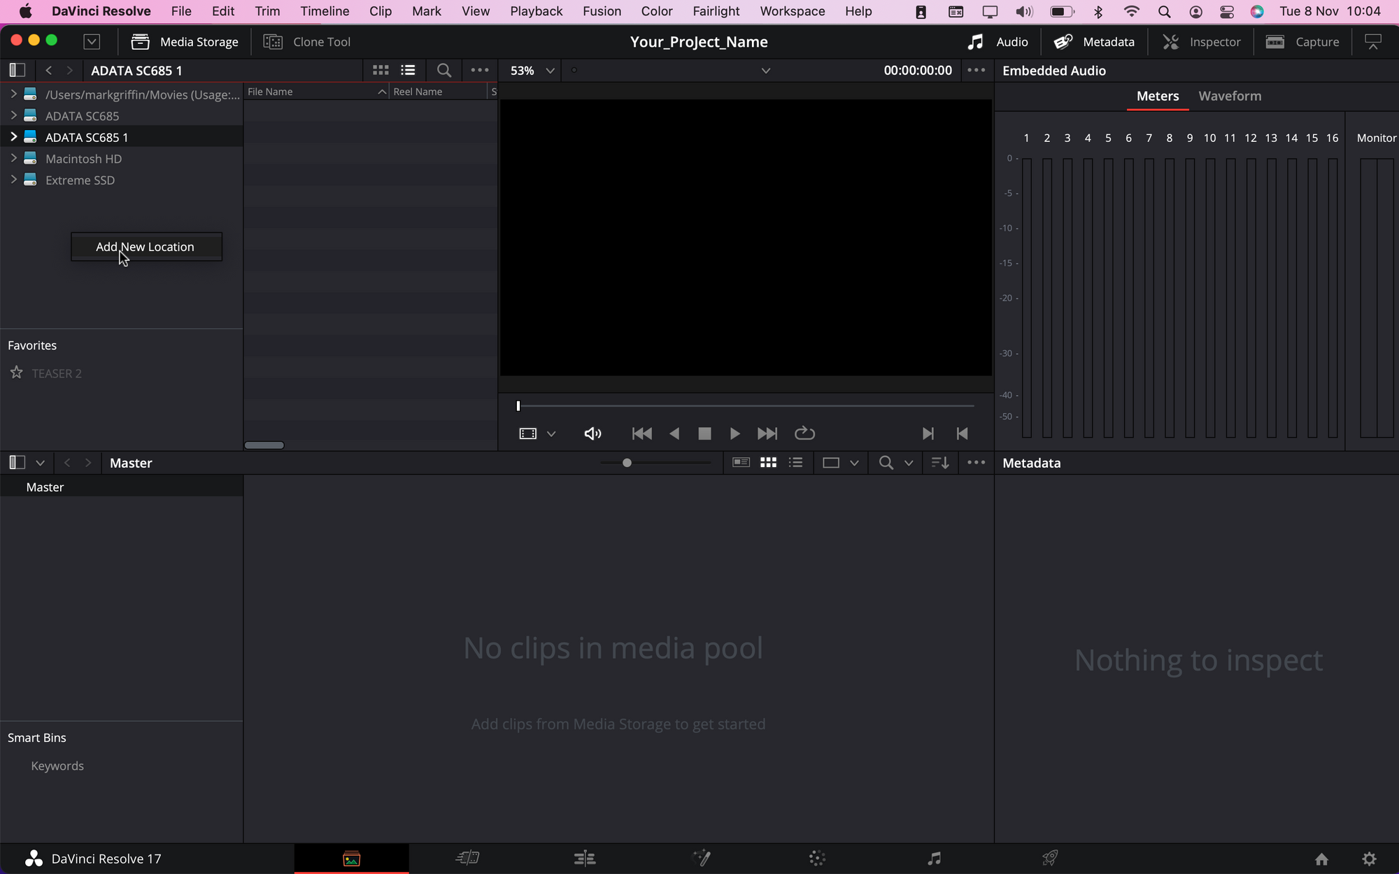Go to the Deliver page rocket icon
This screenshot has height=874, width=1399.
pyautogui.click(x=1050, y=858)
